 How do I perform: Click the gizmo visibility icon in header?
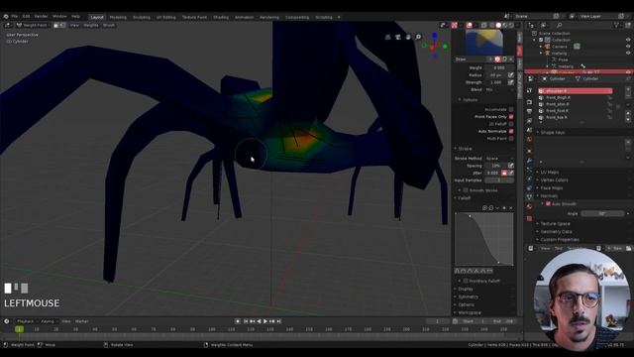[455, 25]
